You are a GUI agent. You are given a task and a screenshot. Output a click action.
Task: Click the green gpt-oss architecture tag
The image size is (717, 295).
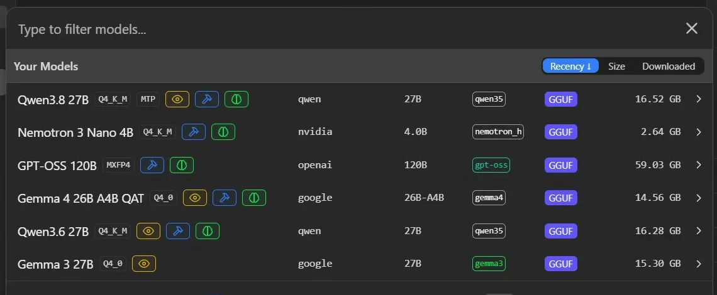pos(491,165)
